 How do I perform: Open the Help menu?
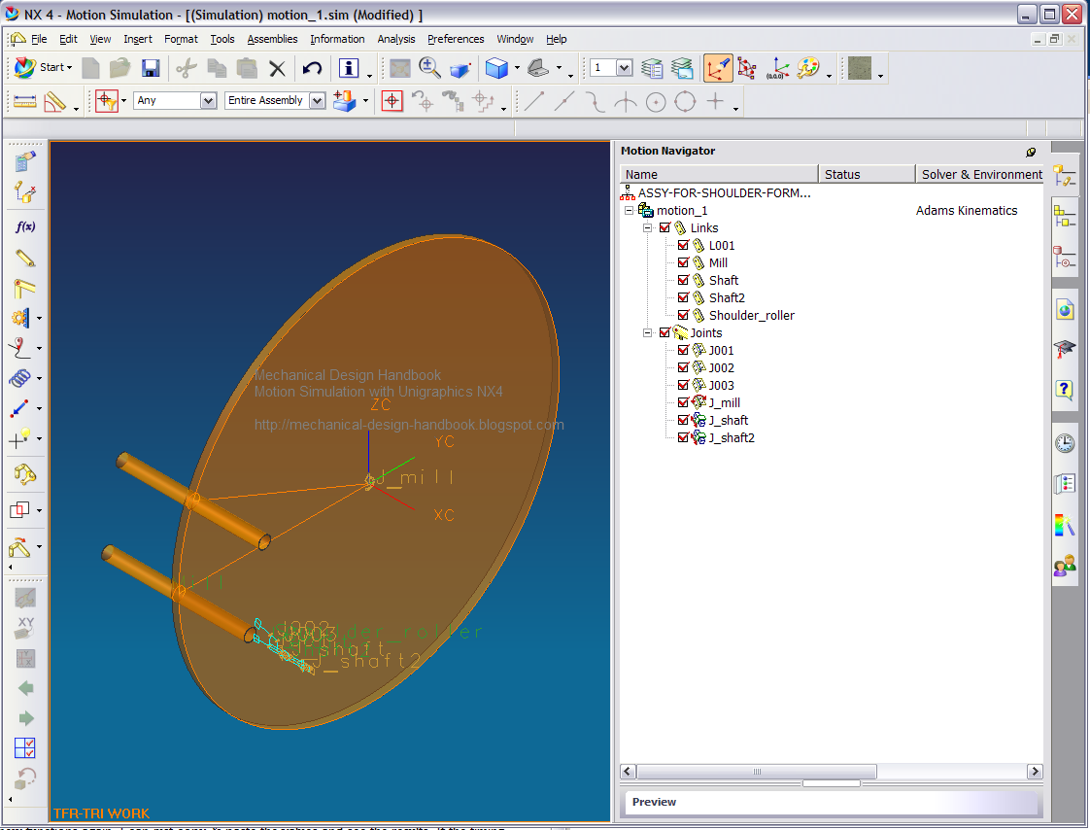pyautogui.click(x=556, y=39)
